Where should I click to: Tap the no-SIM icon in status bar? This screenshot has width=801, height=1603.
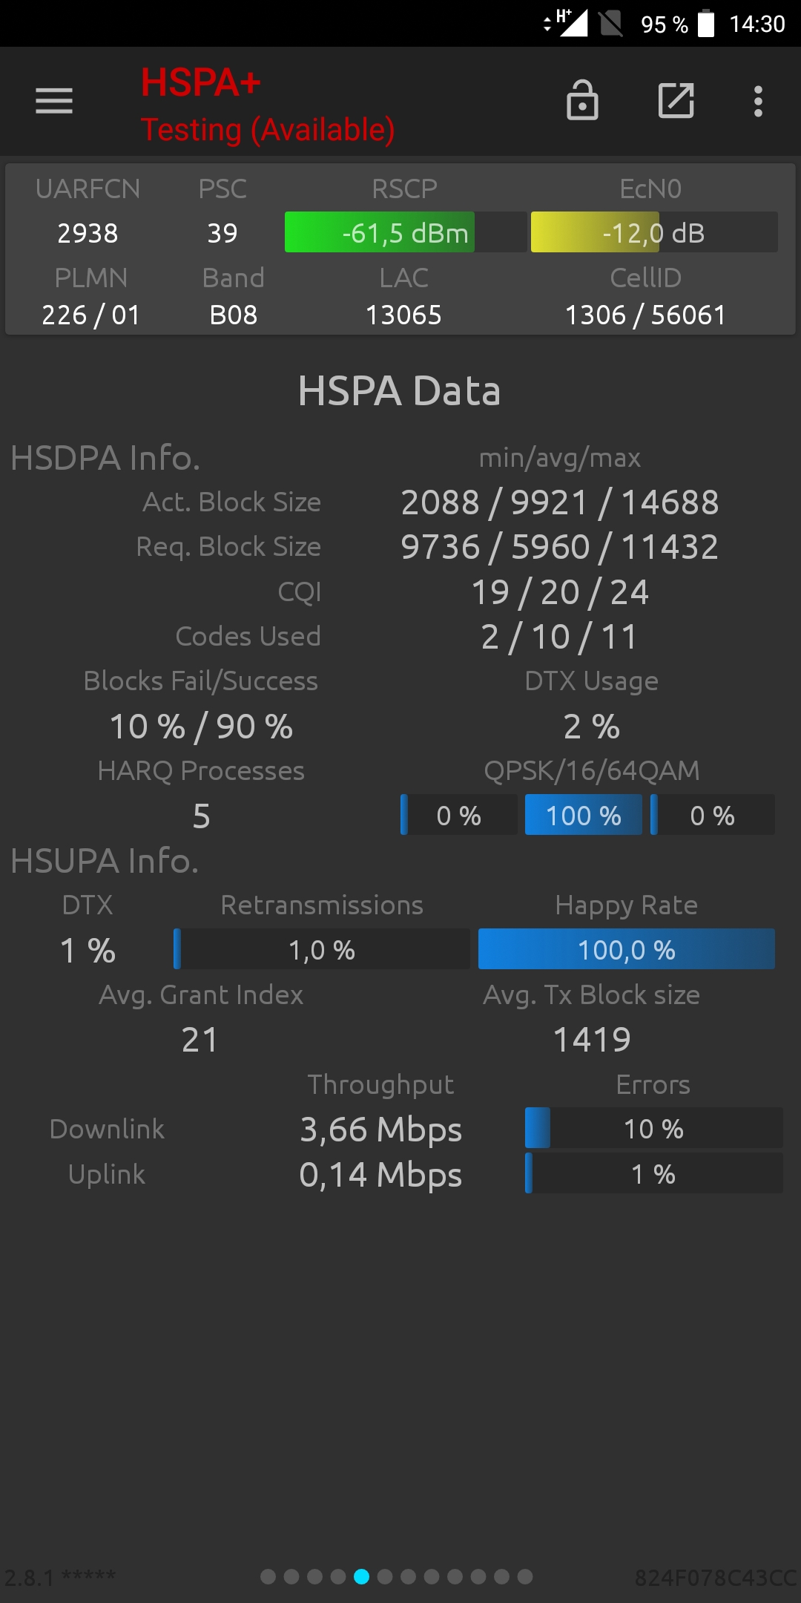tap(611, 24)
